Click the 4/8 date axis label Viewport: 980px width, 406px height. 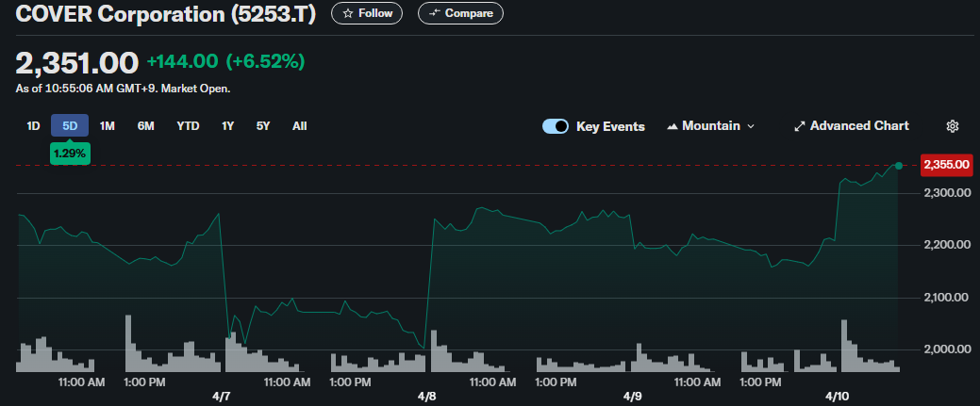[x=427, y=396]
